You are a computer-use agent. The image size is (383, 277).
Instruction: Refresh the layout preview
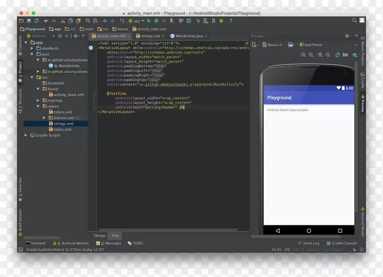click(x=338, y=55)
